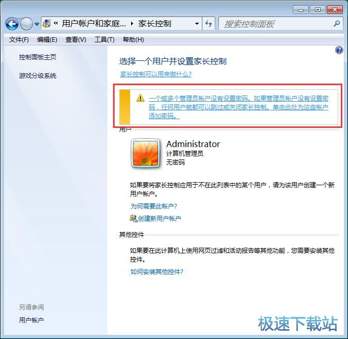Maximize the 家长控制 window

click(x=318, y=10)
